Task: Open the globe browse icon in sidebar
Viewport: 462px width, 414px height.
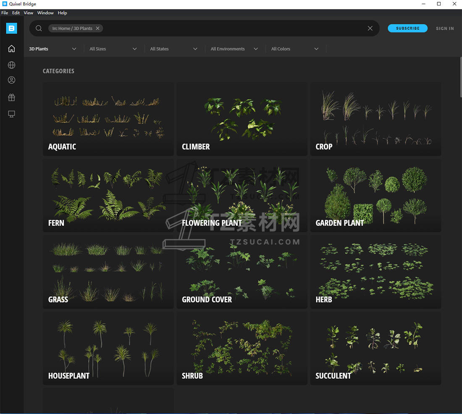Action: click(x=11, y=65)
